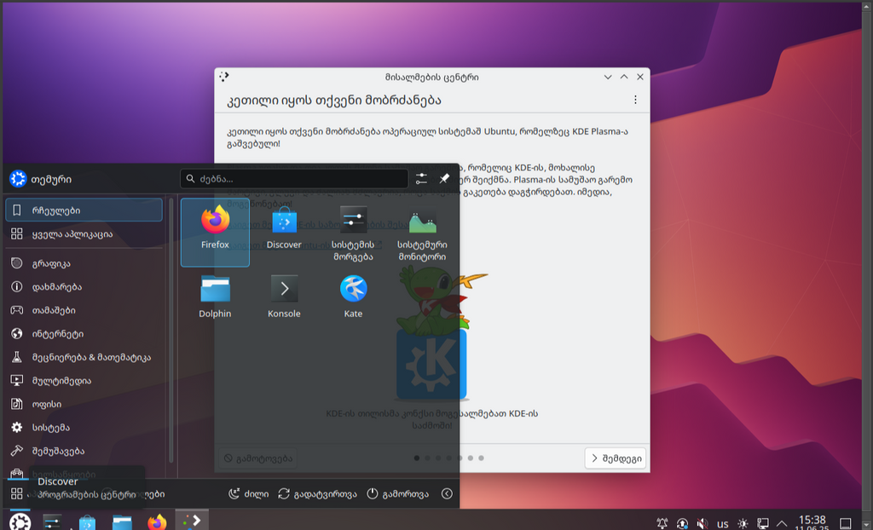Open the თამაშები category

click(84, 310)
